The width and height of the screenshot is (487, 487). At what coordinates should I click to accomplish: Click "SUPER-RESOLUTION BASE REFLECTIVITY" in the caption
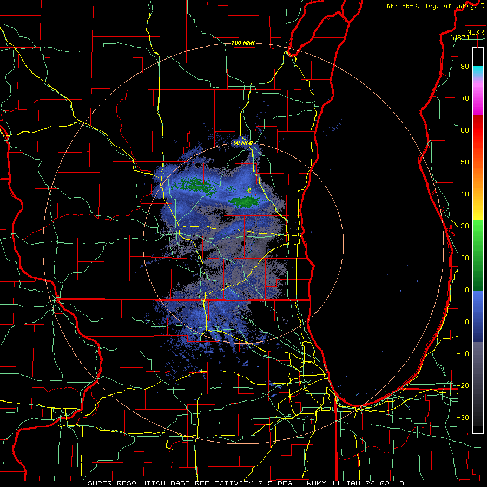coord(170,483)
